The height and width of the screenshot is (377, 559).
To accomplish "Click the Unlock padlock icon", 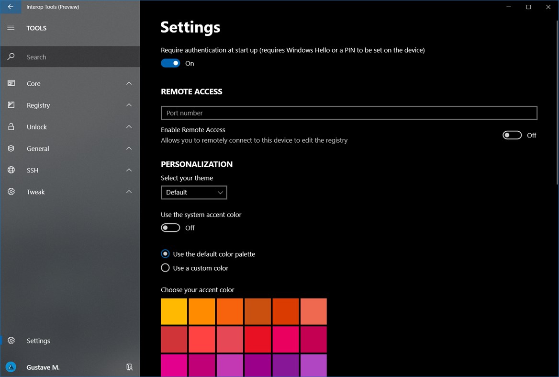I will click(11, 127).
